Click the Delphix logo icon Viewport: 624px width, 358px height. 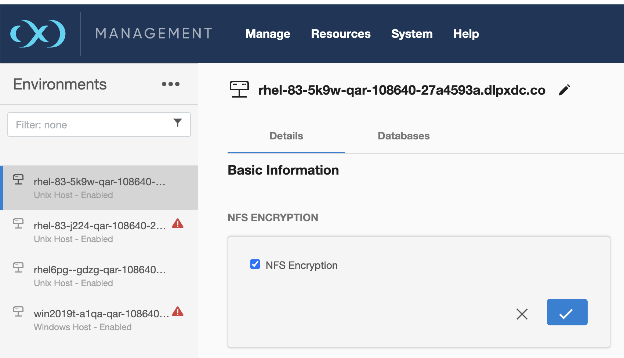[38, 34]
